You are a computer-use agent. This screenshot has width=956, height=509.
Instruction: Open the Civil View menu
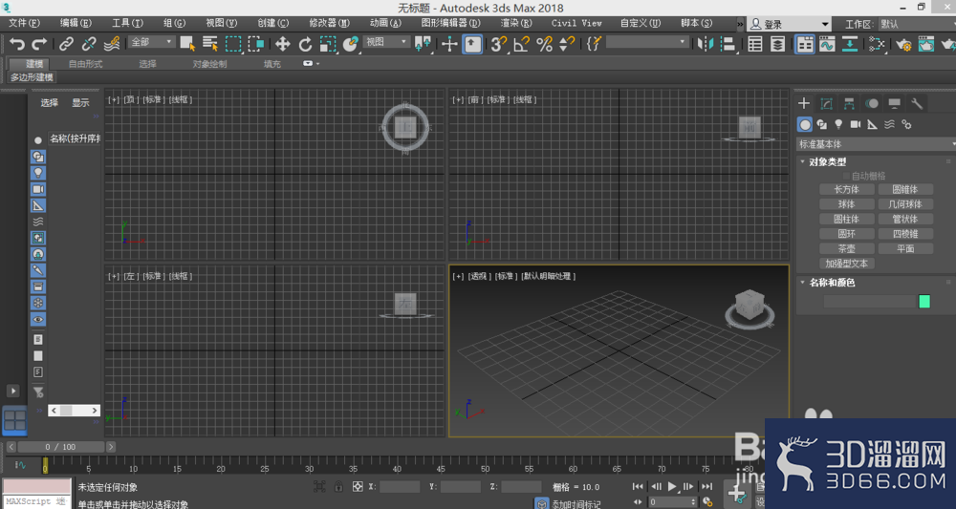pos(576,23)
